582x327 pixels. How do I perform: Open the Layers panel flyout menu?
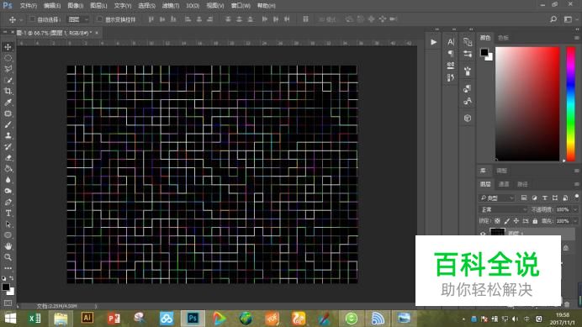coord(576,184)
